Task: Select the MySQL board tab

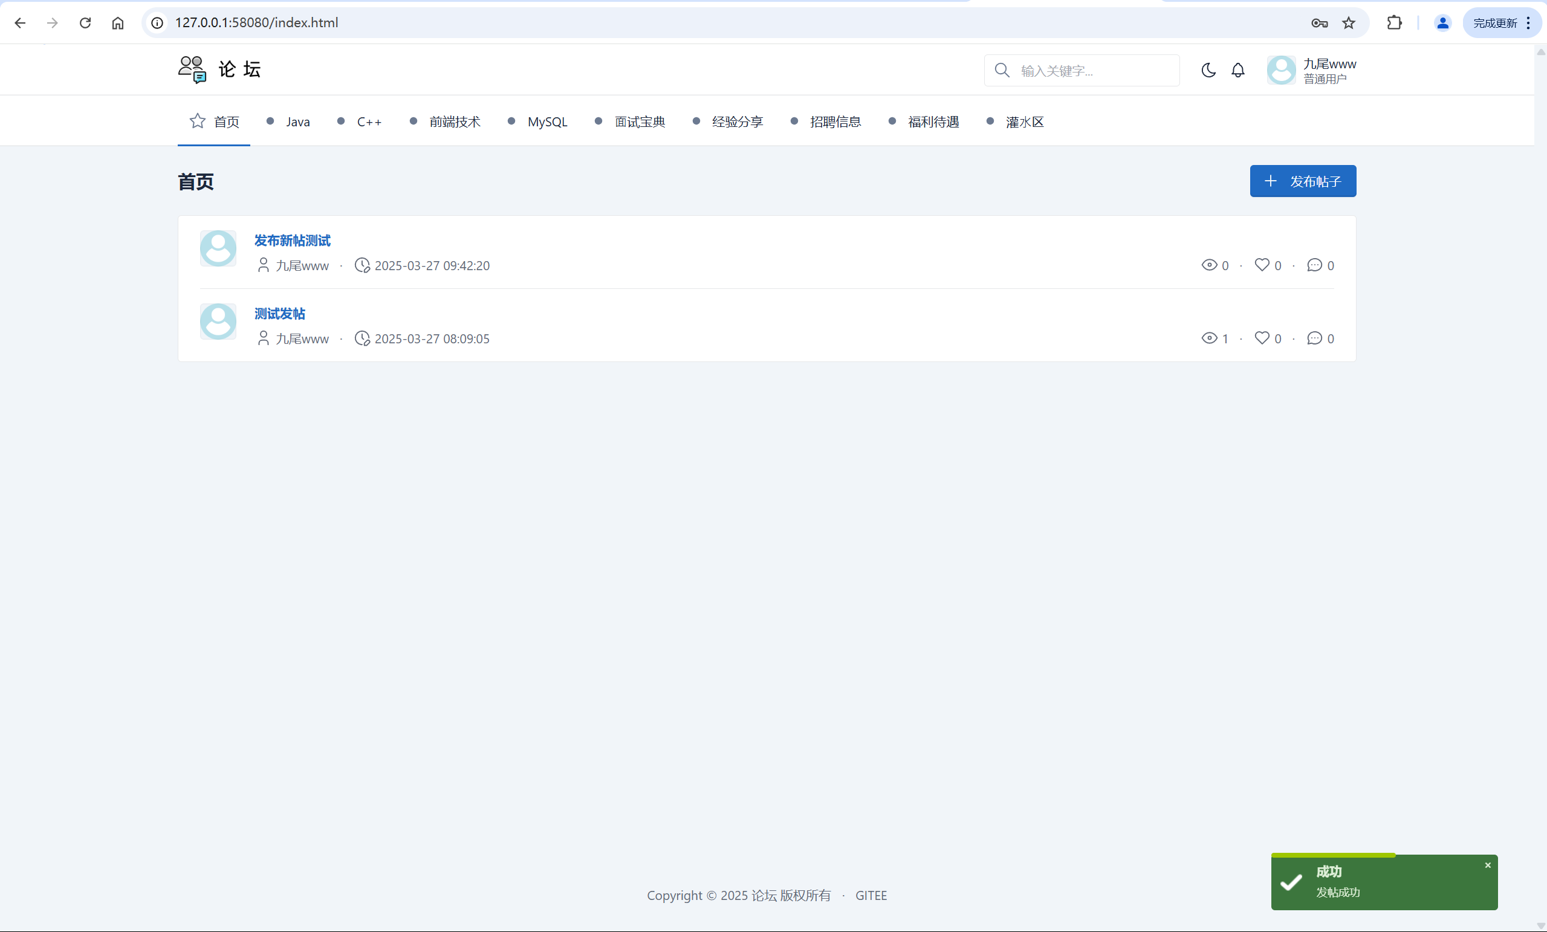Action: 547,121
